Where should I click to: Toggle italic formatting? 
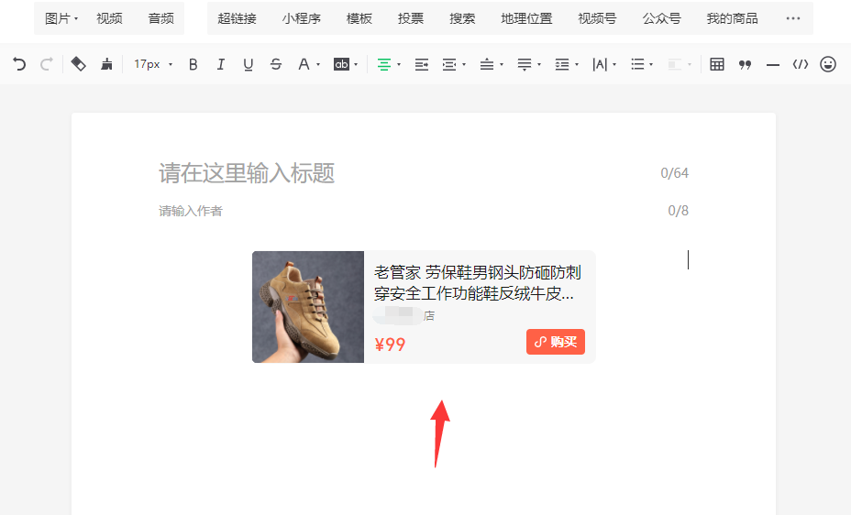tap(220, 64)
